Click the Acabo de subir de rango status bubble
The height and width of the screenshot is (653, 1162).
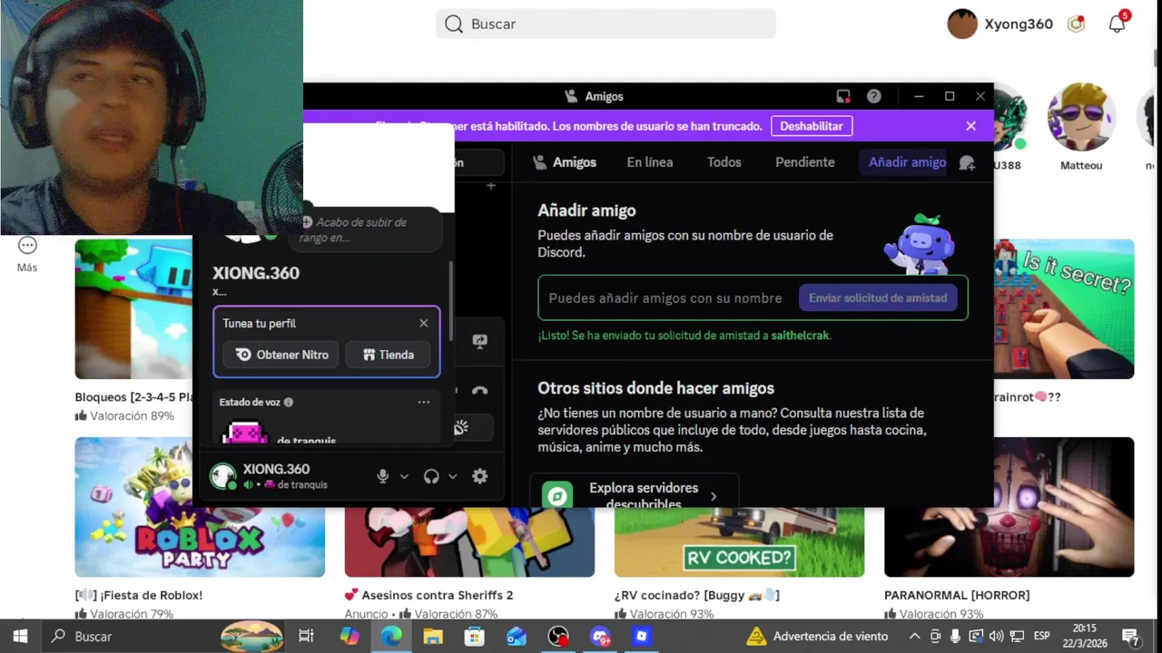point(363,229)
